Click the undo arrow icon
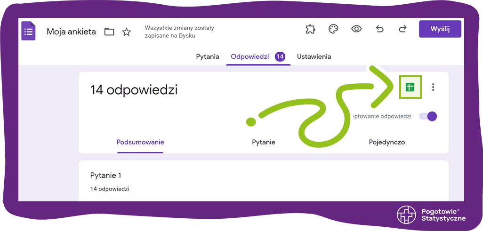483x231 pixels. (x=379, y=29)
